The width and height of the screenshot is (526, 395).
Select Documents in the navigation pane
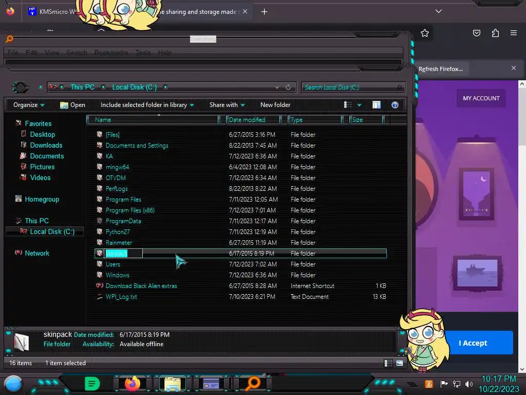[x=47, y=156]
